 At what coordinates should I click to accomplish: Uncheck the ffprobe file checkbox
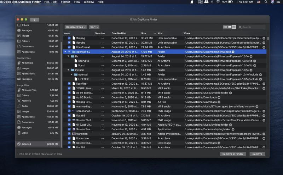click(69, 43)
